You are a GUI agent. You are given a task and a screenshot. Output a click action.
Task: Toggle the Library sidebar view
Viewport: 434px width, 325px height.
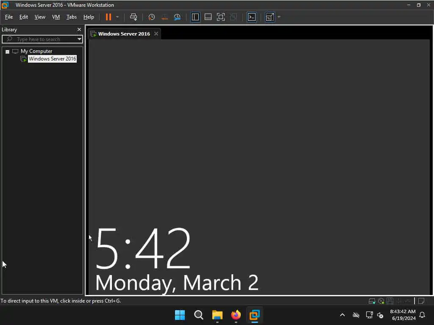tap(195, 17)
